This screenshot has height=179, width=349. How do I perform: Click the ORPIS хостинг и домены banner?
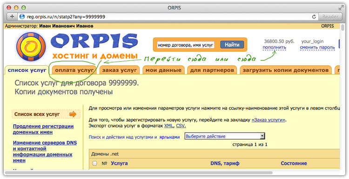click(x=94, y=47)
